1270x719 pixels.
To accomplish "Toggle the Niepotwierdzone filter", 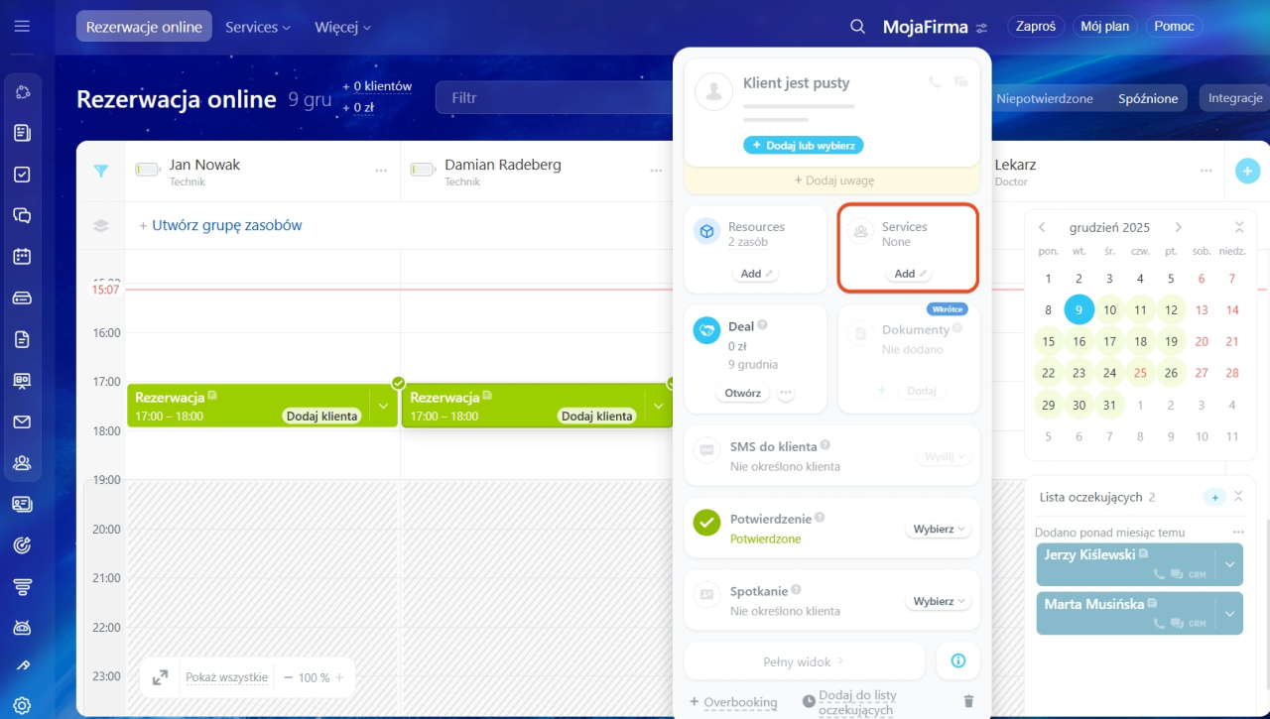I will tap(1045, 98).
